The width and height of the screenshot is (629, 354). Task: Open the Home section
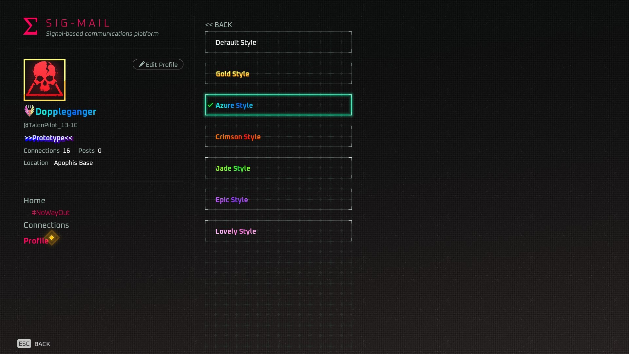tap(34, 200)
